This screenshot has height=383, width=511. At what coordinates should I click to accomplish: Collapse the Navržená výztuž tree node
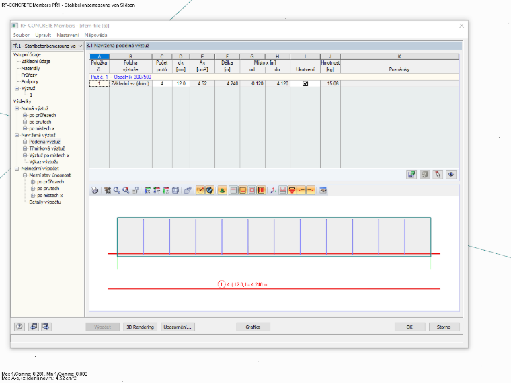[x=17, y=135]
